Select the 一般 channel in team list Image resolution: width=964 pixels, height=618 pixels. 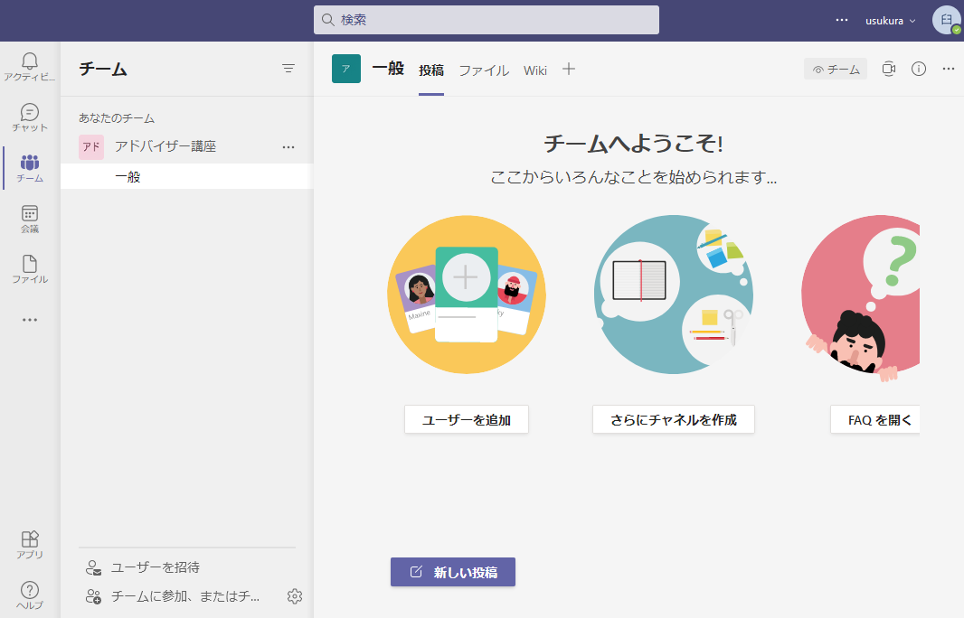coord(128,177)
